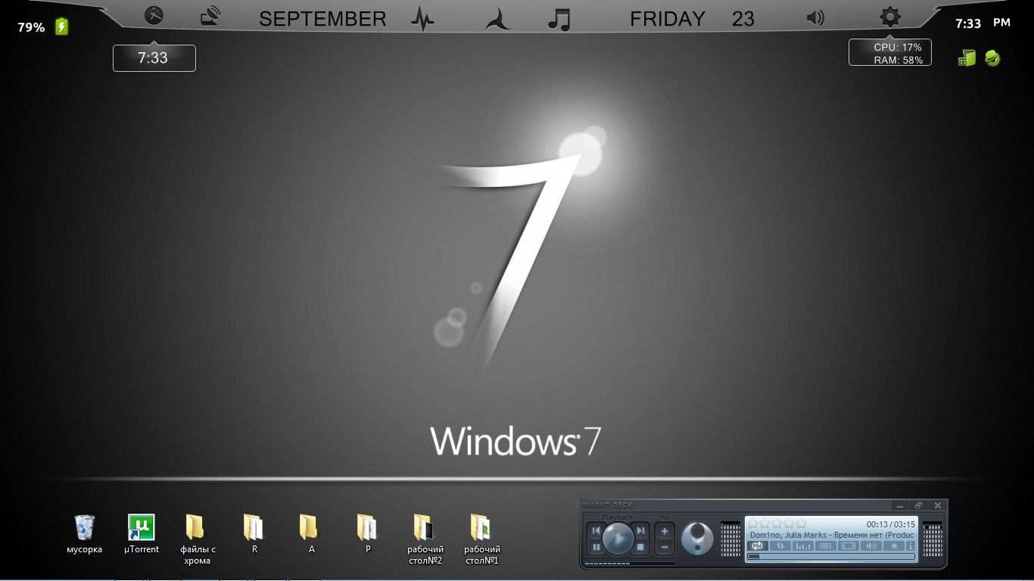Viewport: 1034px width, 581px height.
Task: Click the clock icon in top bar
Action: [x=154, y=15]
